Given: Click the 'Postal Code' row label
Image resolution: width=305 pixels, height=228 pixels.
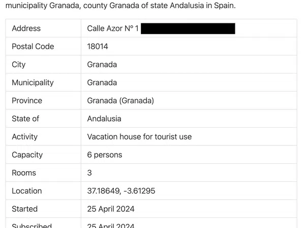Looking at the screenshot, I should click(x=33, y=47).
